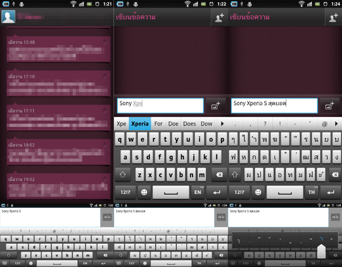This screenshot has height=267, width=342.
Task: Toggle Shift on the portrait Thai keyboard
Action: (x=235, y=175)
